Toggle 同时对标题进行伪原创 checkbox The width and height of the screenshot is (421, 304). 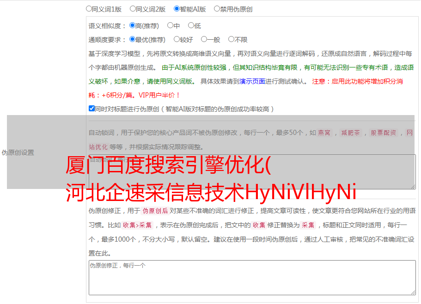[x=92, y=109]
